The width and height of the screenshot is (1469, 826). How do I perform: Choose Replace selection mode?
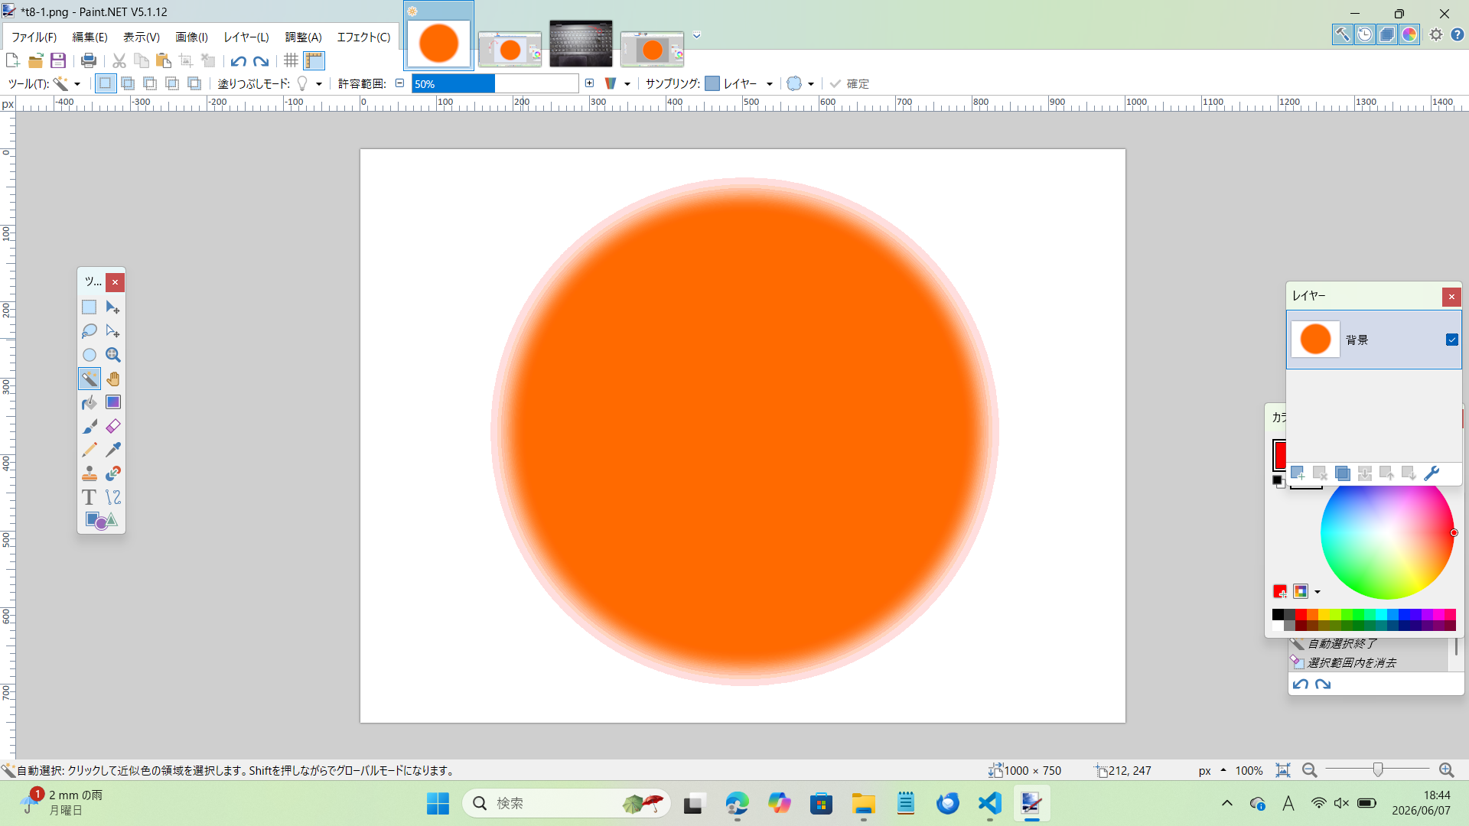click(106, 83)
